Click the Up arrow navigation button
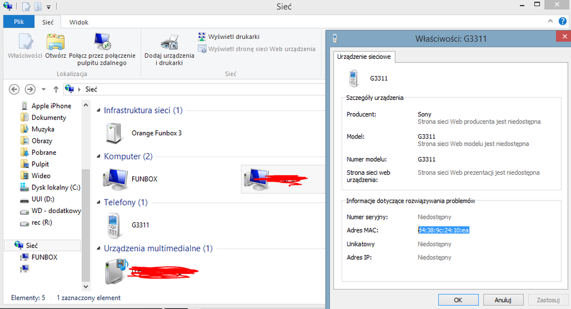The image size is (571, 309). [x=55, y=89]
